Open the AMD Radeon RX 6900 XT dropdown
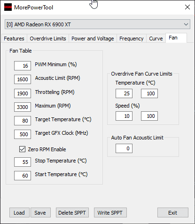195x224 pixels. pos(97,24)
